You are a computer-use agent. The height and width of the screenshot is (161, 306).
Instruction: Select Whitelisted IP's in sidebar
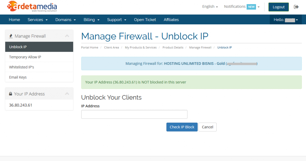click(x=22, y=67)
